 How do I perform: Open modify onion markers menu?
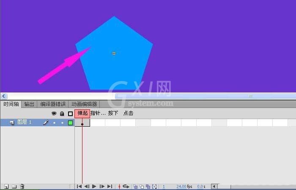[154, 187]
